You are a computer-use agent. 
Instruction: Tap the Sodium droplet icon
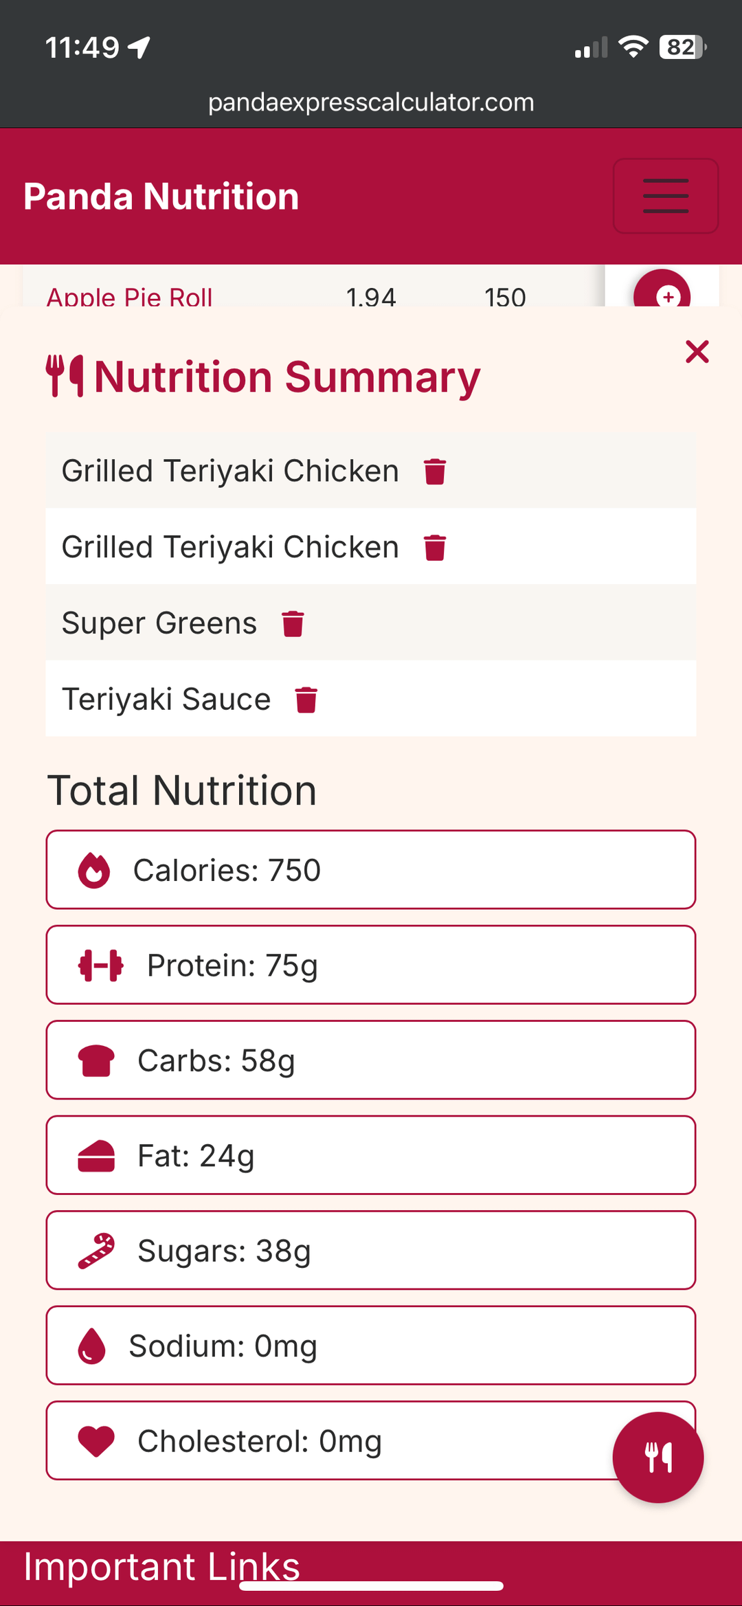click(x=92, y=1346)
